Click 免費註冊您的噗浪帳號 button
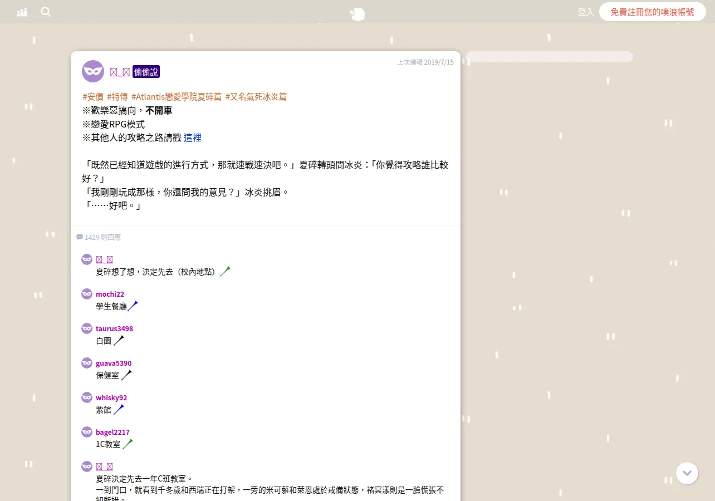Image resolution: width=715 pixels, height=501 pixels. click(x=653, y=12)
